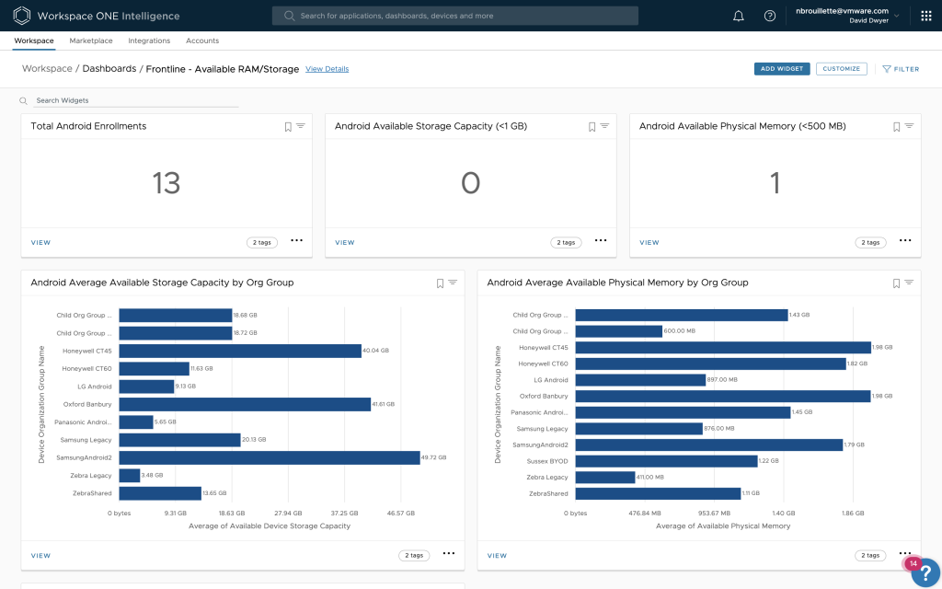
Task: Focus the Search Widgets field
Action: (136, 101)
